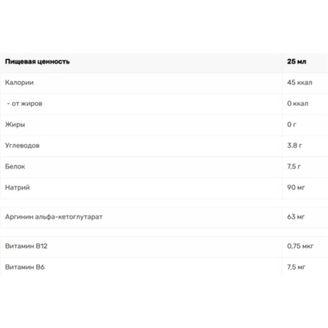
Task: Click the '0,75 мкг' value
Action: (301, 246)
